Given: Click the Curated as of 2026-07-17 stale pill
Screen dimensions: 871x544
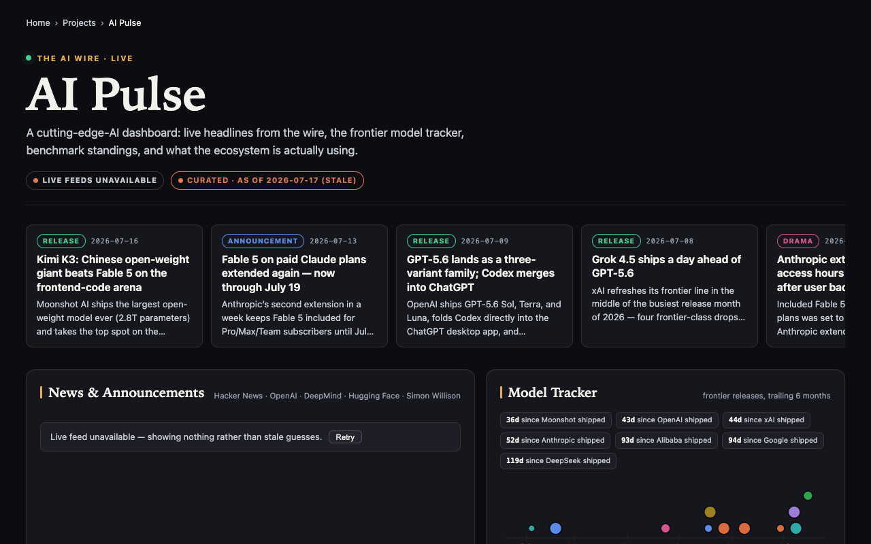Looking at the screenshot, I should click(267, 180).
